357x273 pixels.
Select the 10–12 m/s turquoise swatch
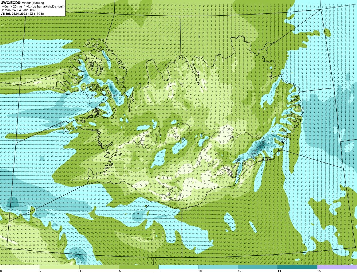[218, 267]
